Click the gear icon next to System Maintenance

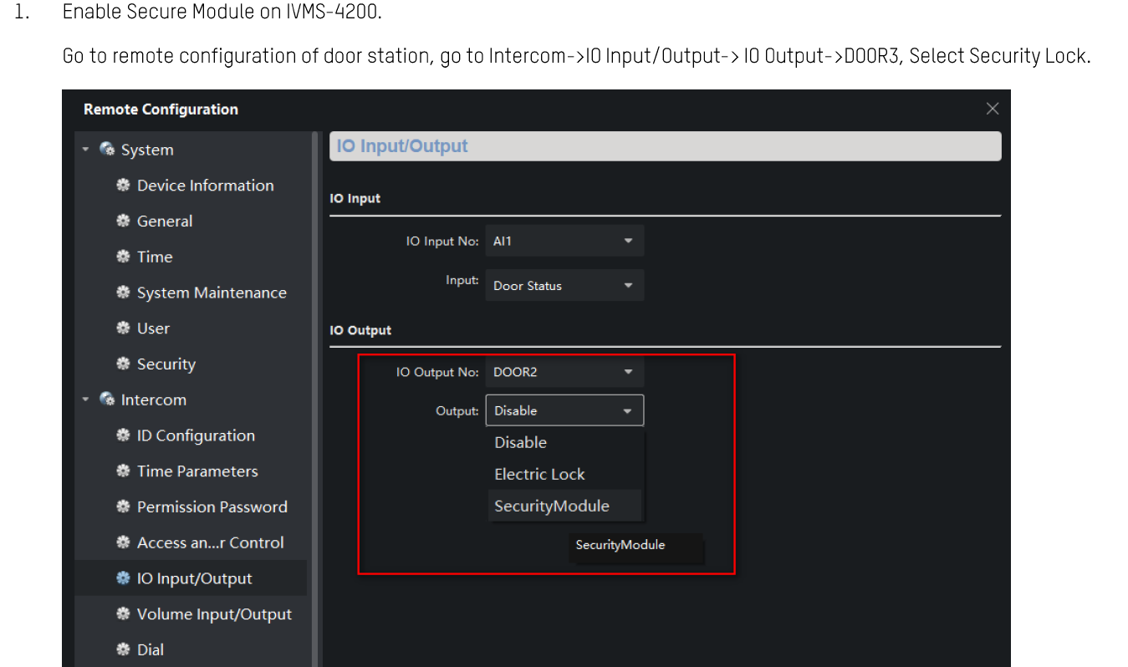coord(123,293)
